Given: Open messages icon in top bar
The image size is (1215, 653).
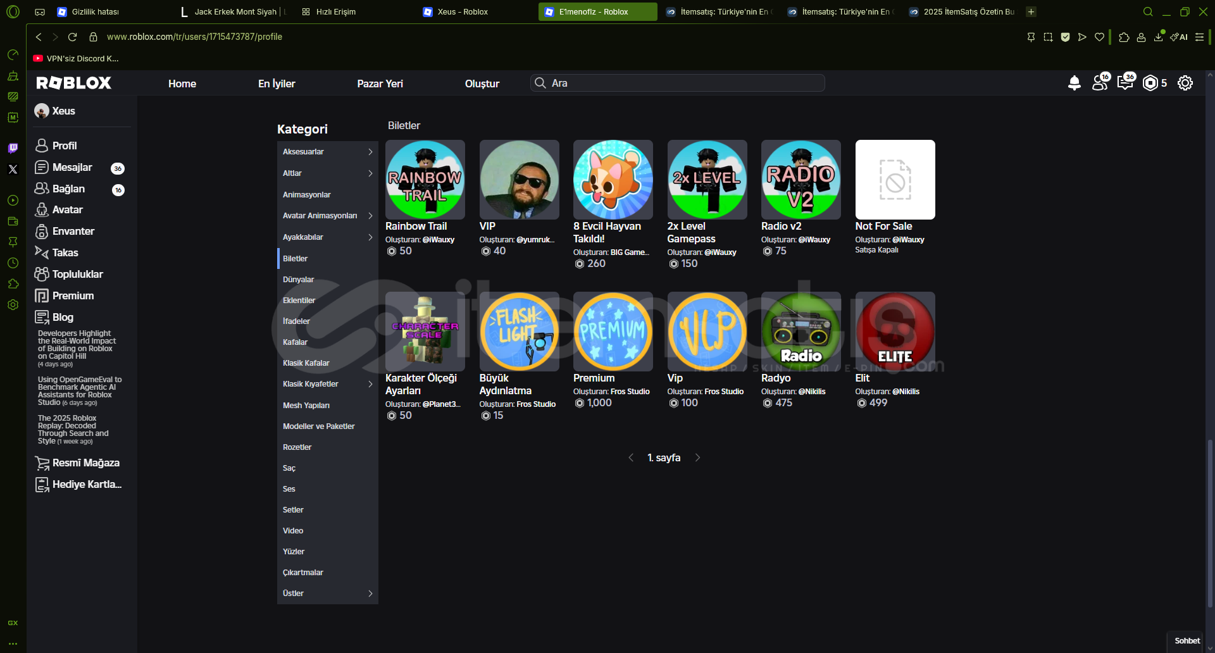Looking at the screenshot, I should pyautogui.click(x=1126, y=82).
